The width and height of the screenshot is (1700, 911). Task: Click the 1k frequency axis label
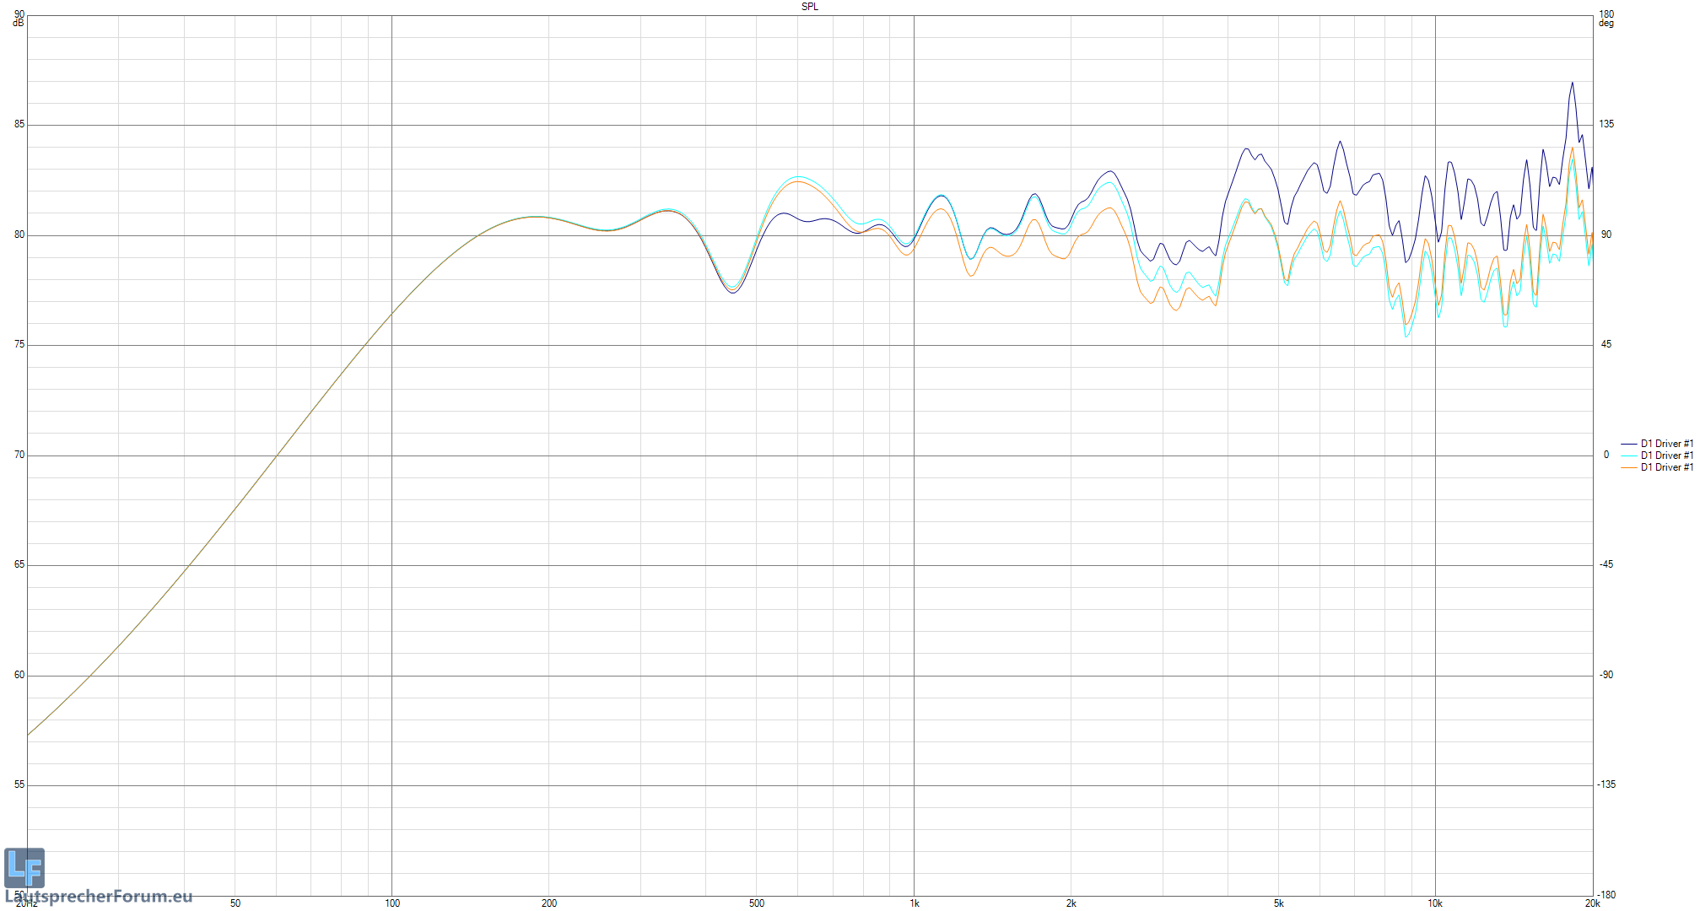coord(915,903)
